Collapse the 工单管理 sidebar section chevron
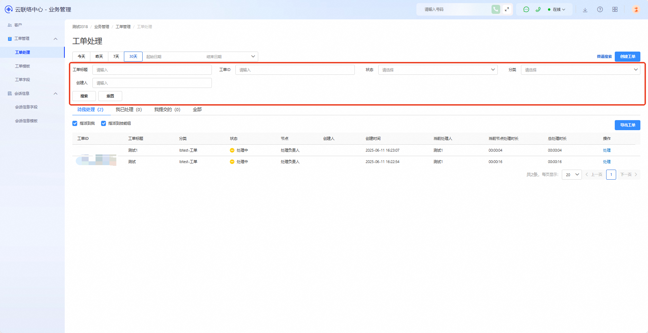This screenshot has width=648, height=333. tap(55, 39)
